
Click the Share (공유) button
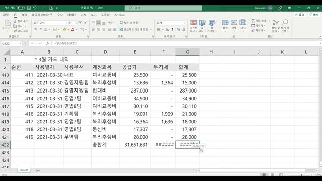[299, 15]
